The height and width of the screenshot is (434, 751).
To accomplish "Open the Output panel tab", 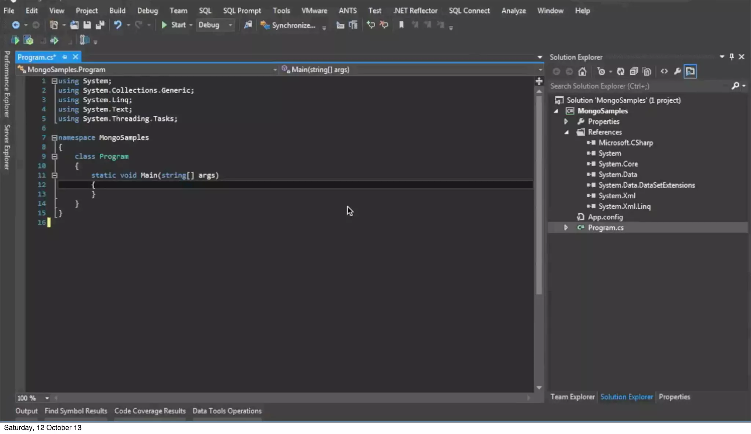I will [x=26, y=411].
